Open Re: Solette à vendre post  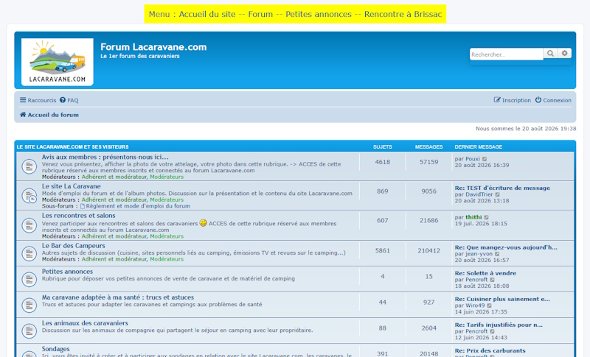[x=485, y=273]
